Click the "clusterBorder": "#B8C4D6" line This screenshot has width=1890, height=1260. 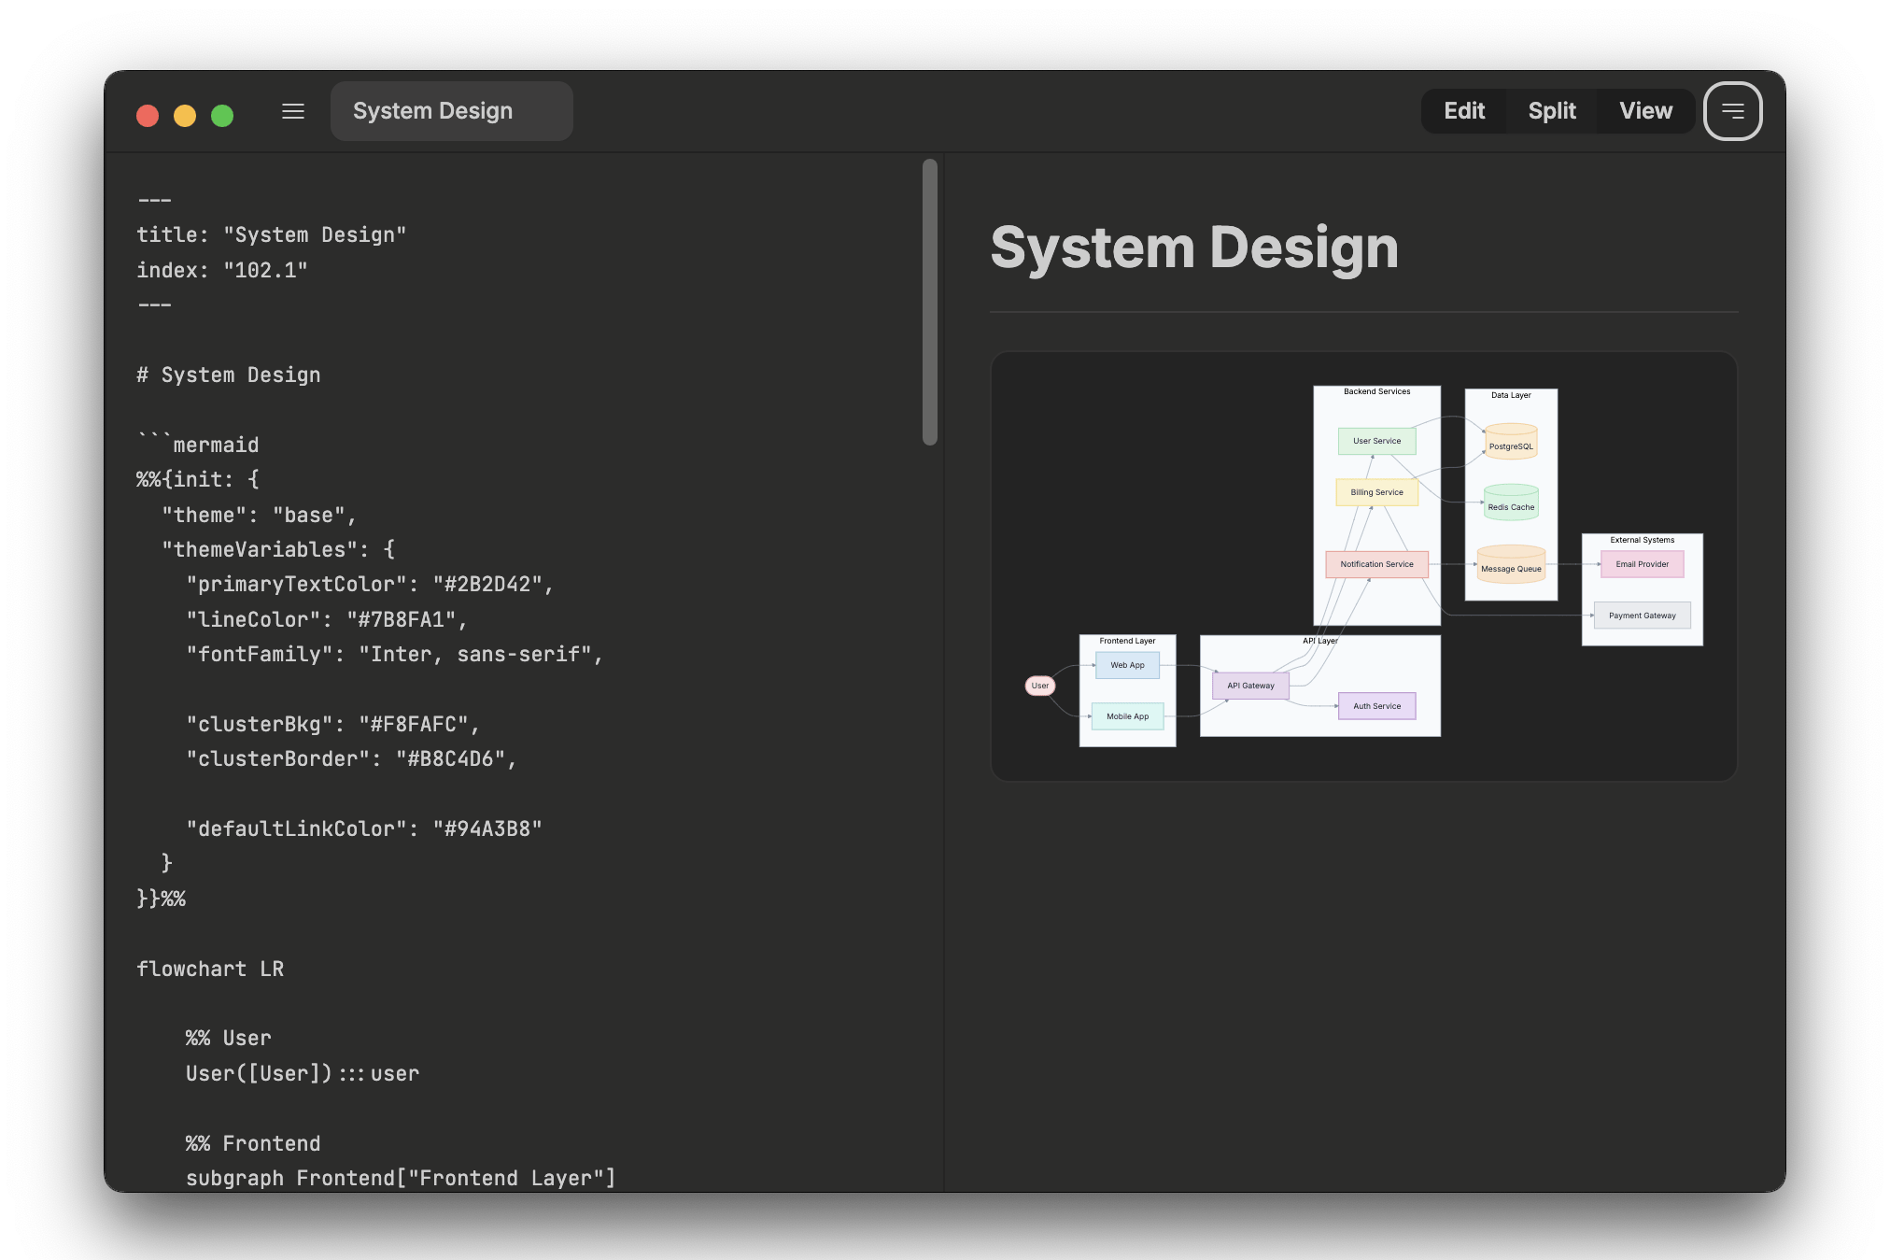pyautogui.click(x=351, y=759)
